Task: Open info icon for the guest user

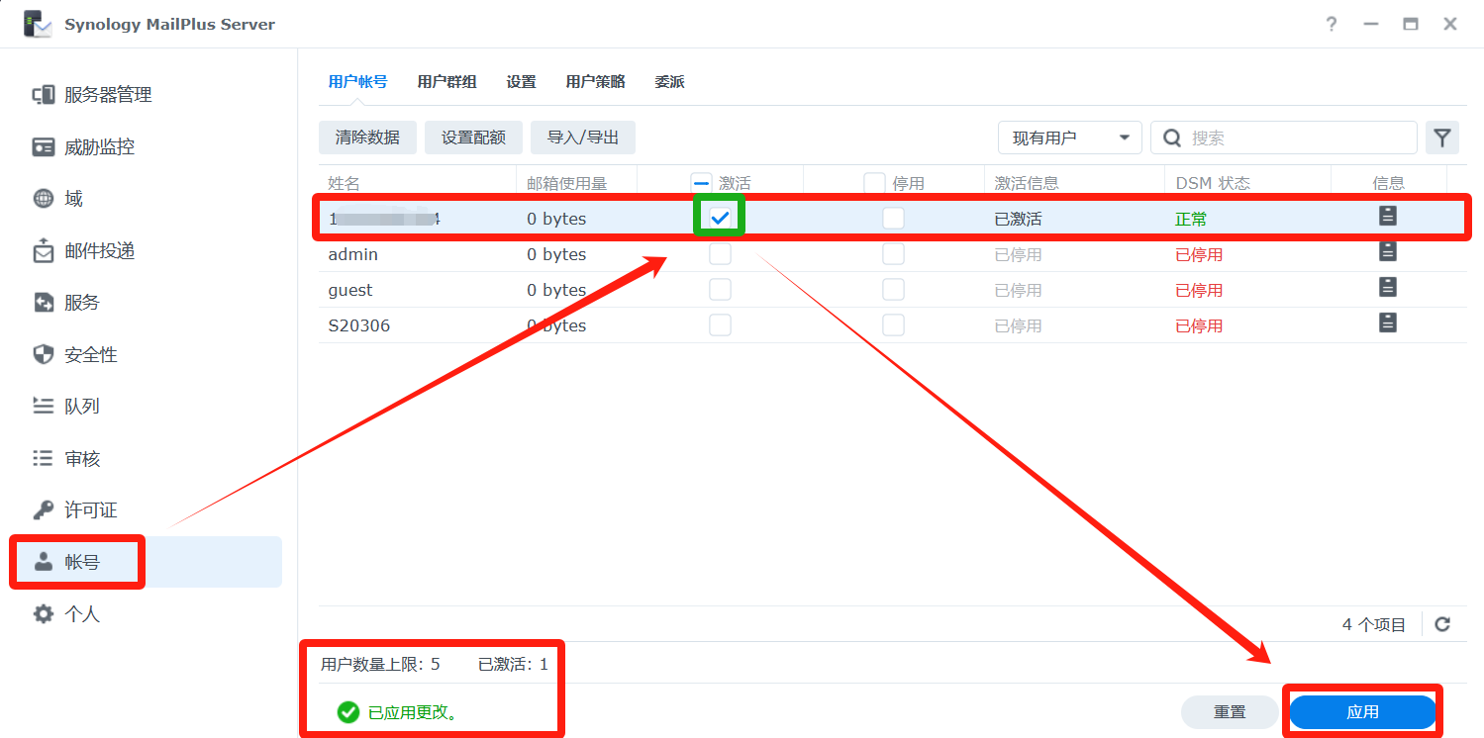Action: 1388,288
